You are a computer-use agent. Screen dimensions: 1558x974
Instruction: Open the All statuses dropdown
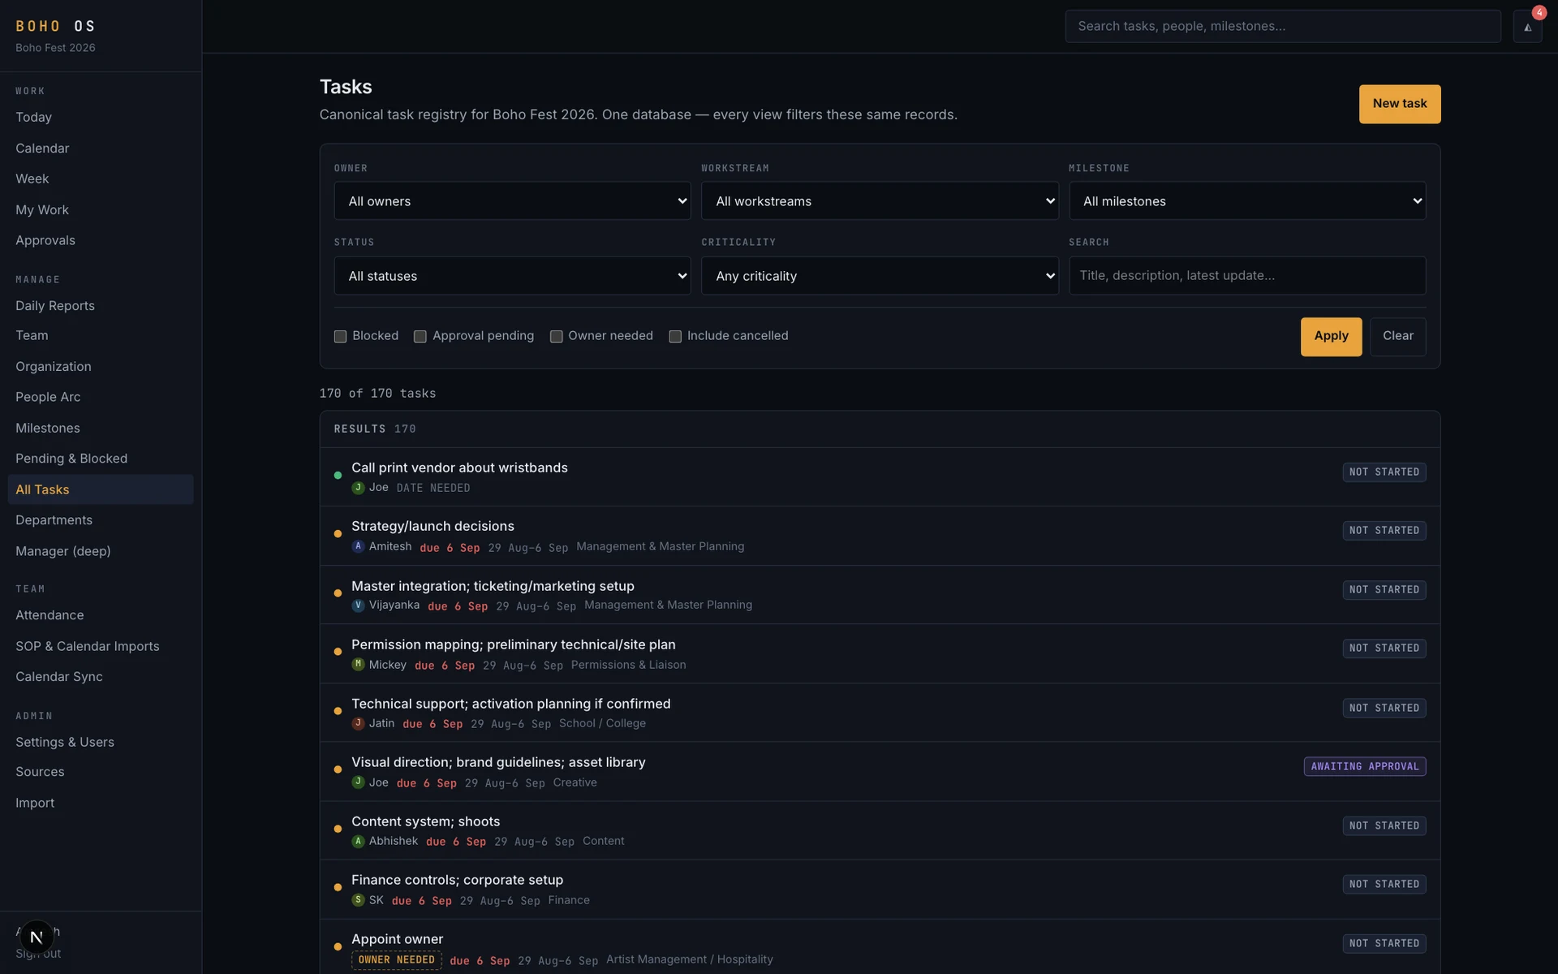pyautogui.click(x=512, y=276)
